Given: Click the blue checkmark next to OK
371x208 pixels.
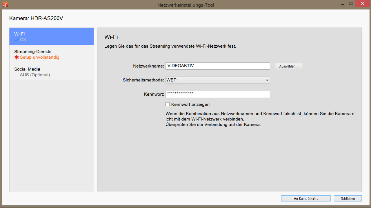Looking at the screenshot, I should point(17,40).
